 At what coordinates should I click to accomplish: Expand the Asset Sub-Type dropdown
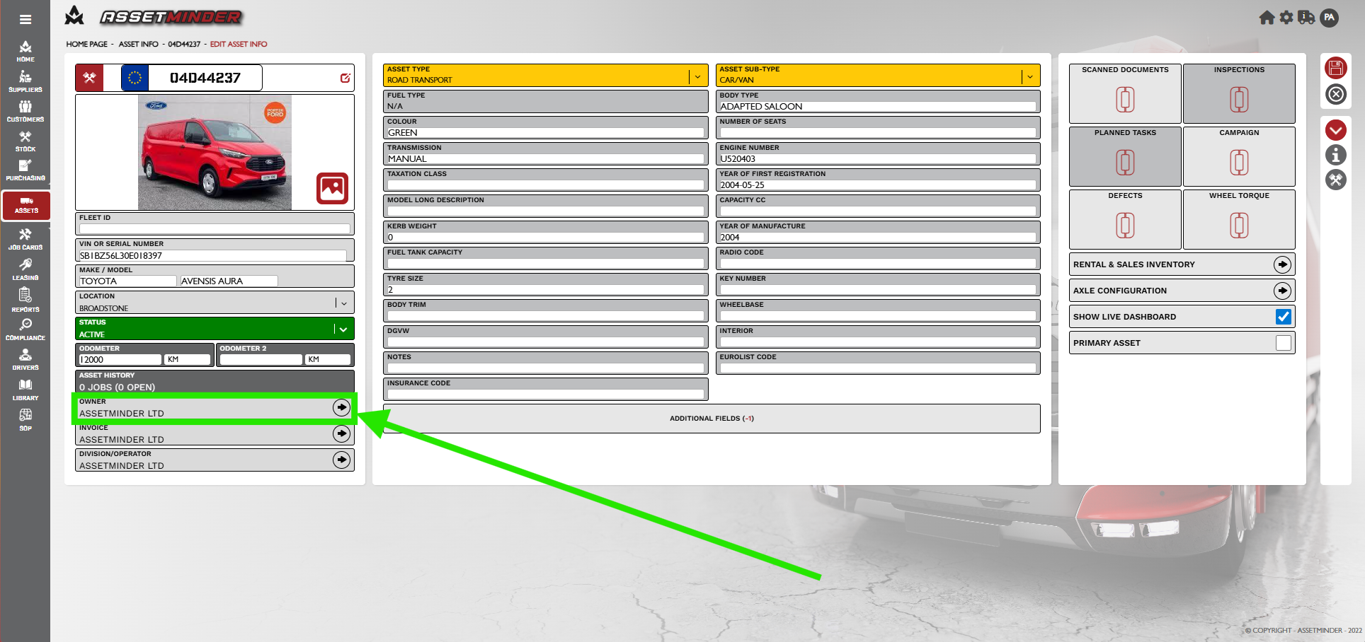click(1029, 76)
